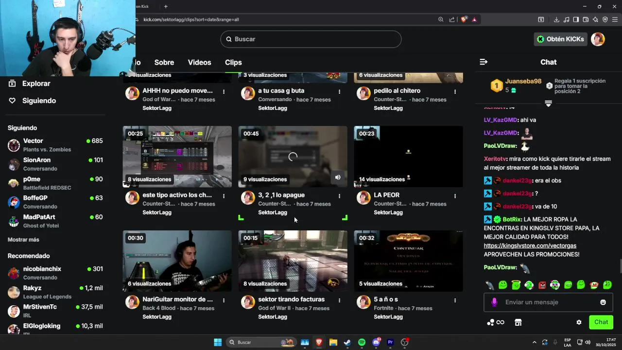The image size is (622, 350).
Task: Click the green Chat send button
Action: click(x=601, y=322)
